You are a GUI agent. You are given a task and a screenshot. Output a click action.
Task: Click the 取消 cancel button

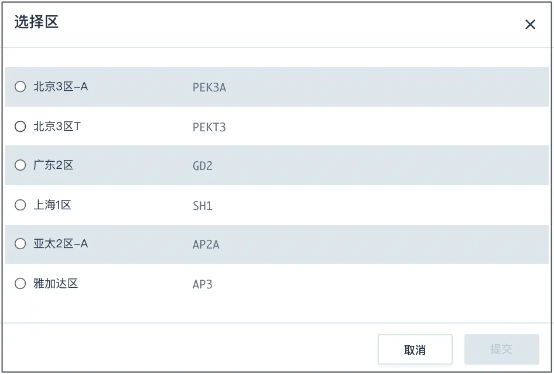415,349
